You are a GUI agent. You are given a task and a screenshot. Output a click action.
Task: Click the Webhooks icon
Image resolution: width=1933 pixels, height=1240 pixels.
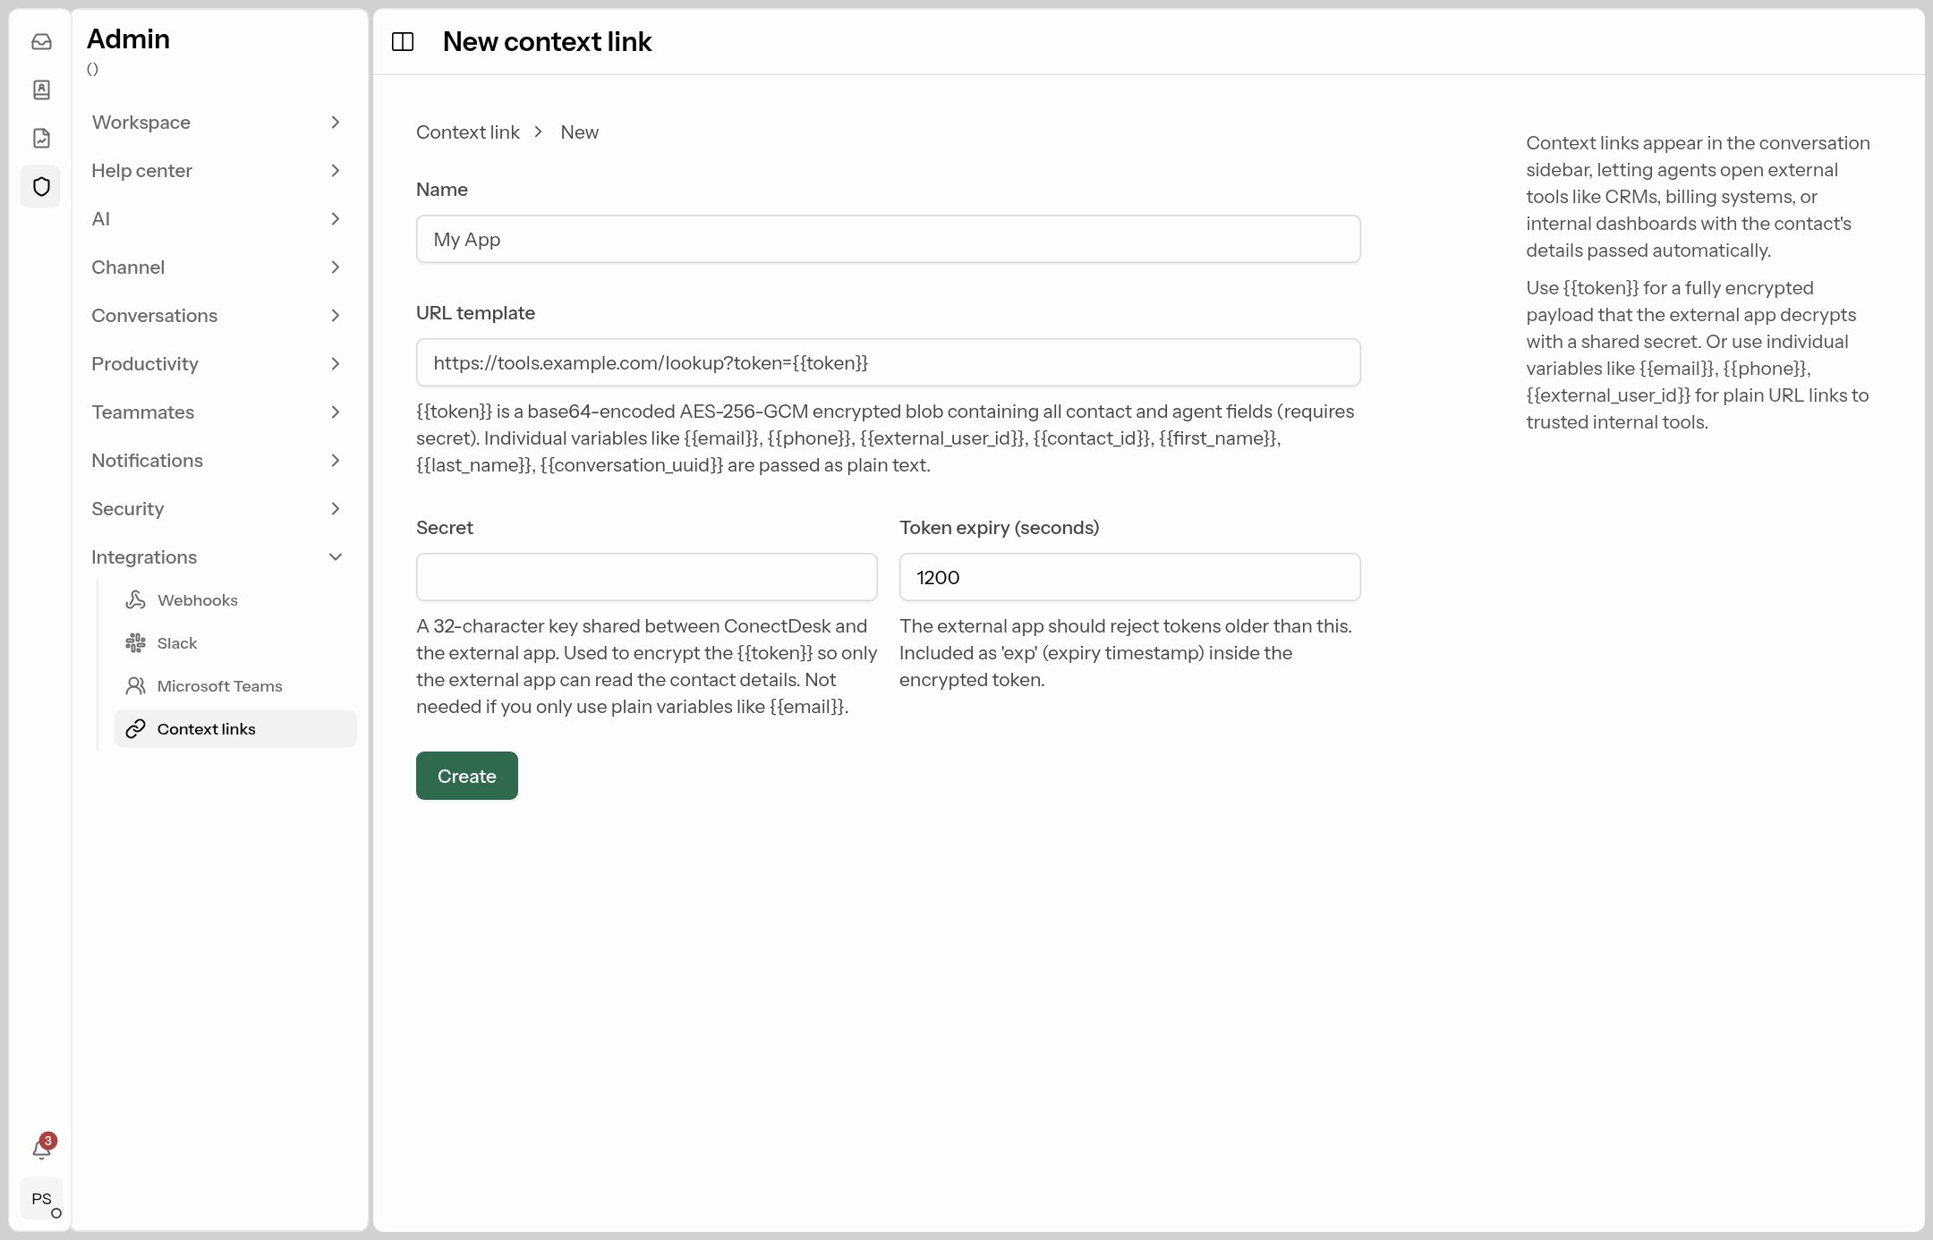pyautogui.click(x=135, y=600)
